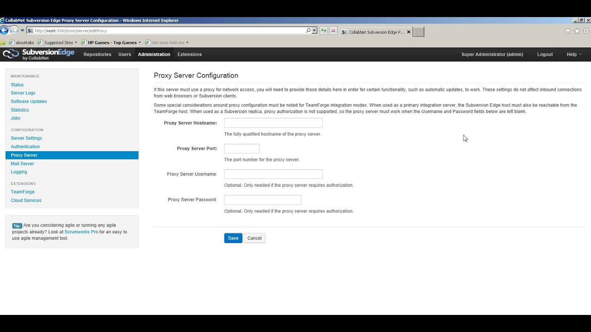Follow the Scrumworks Pro link in the tip
The width and height of the screenshot is (591, 332).
(x=81, y=232)
